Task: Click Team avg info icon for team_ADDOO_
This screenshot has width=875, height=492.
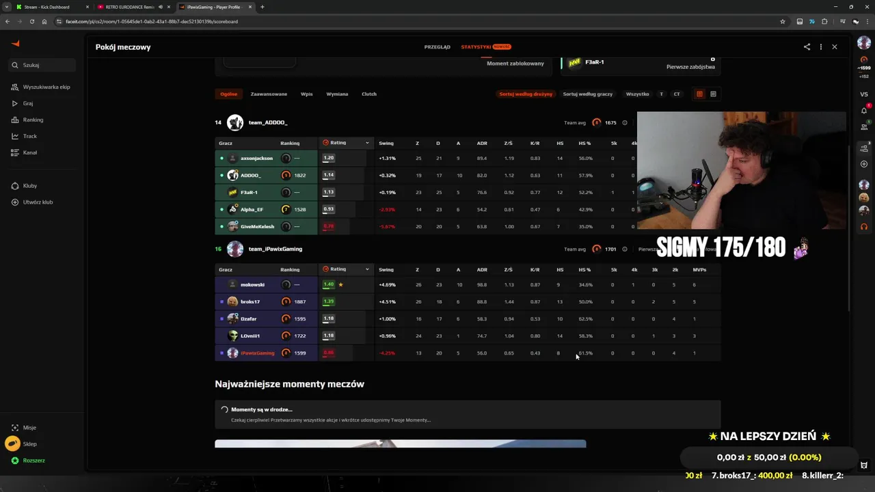Action: [x=625, y=123]
